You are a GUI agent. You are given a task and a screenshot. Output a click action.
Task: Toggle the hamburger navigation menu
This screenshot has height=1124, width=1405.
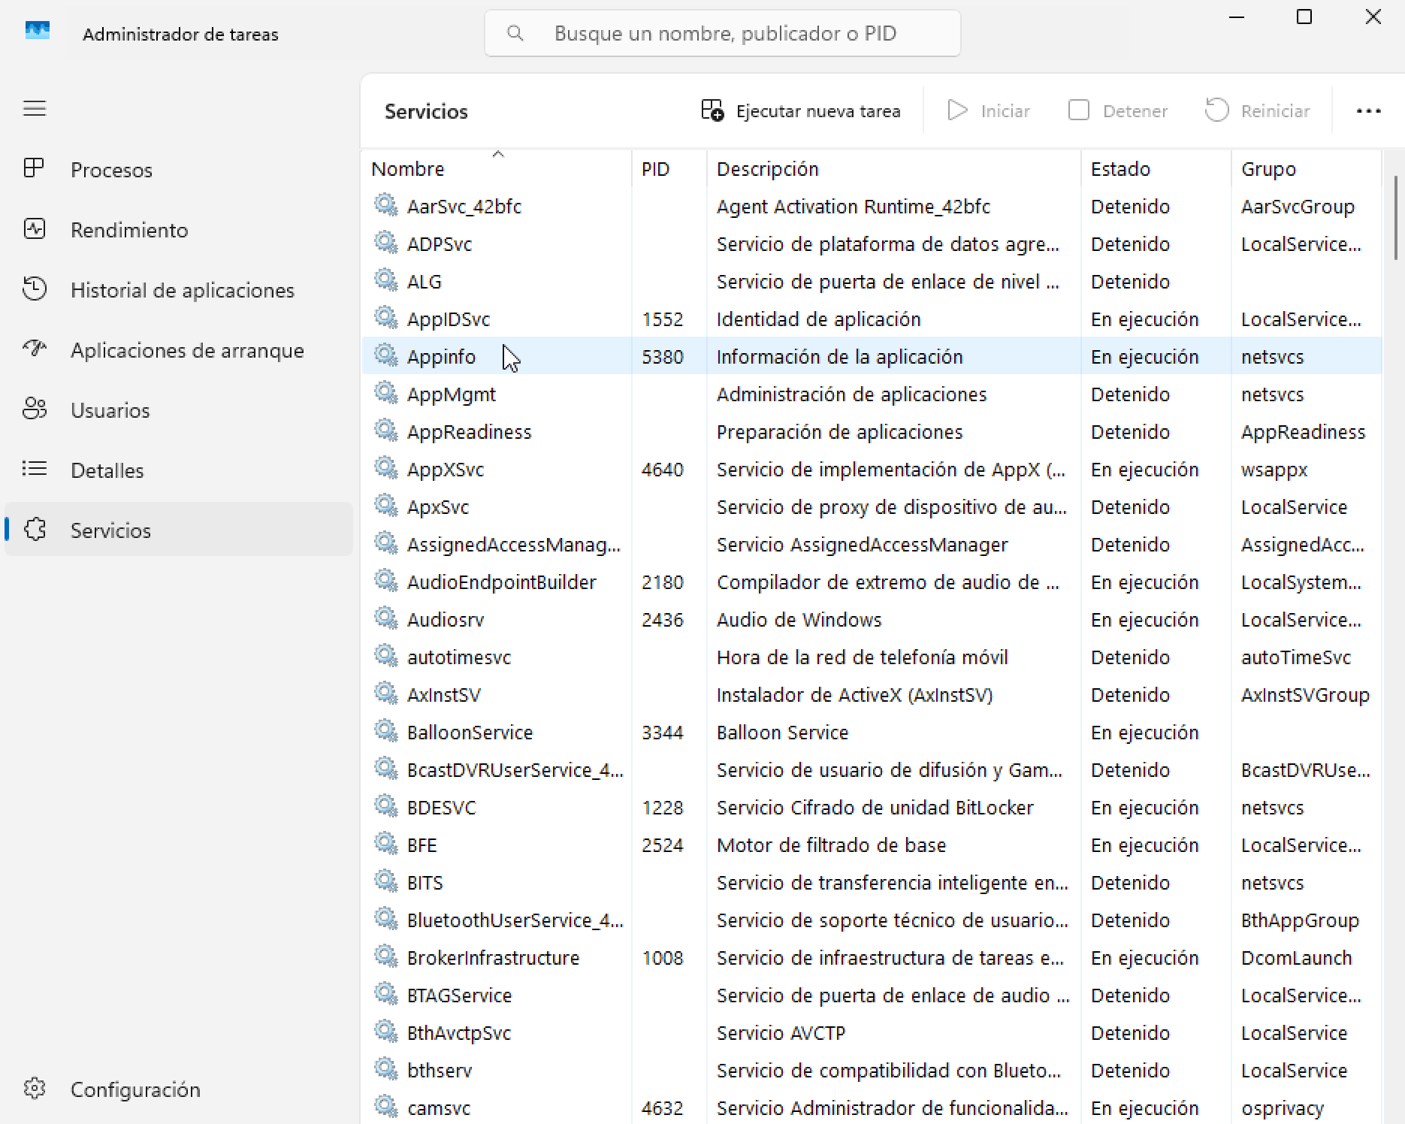pyautogui.click(x=35, y=109)
